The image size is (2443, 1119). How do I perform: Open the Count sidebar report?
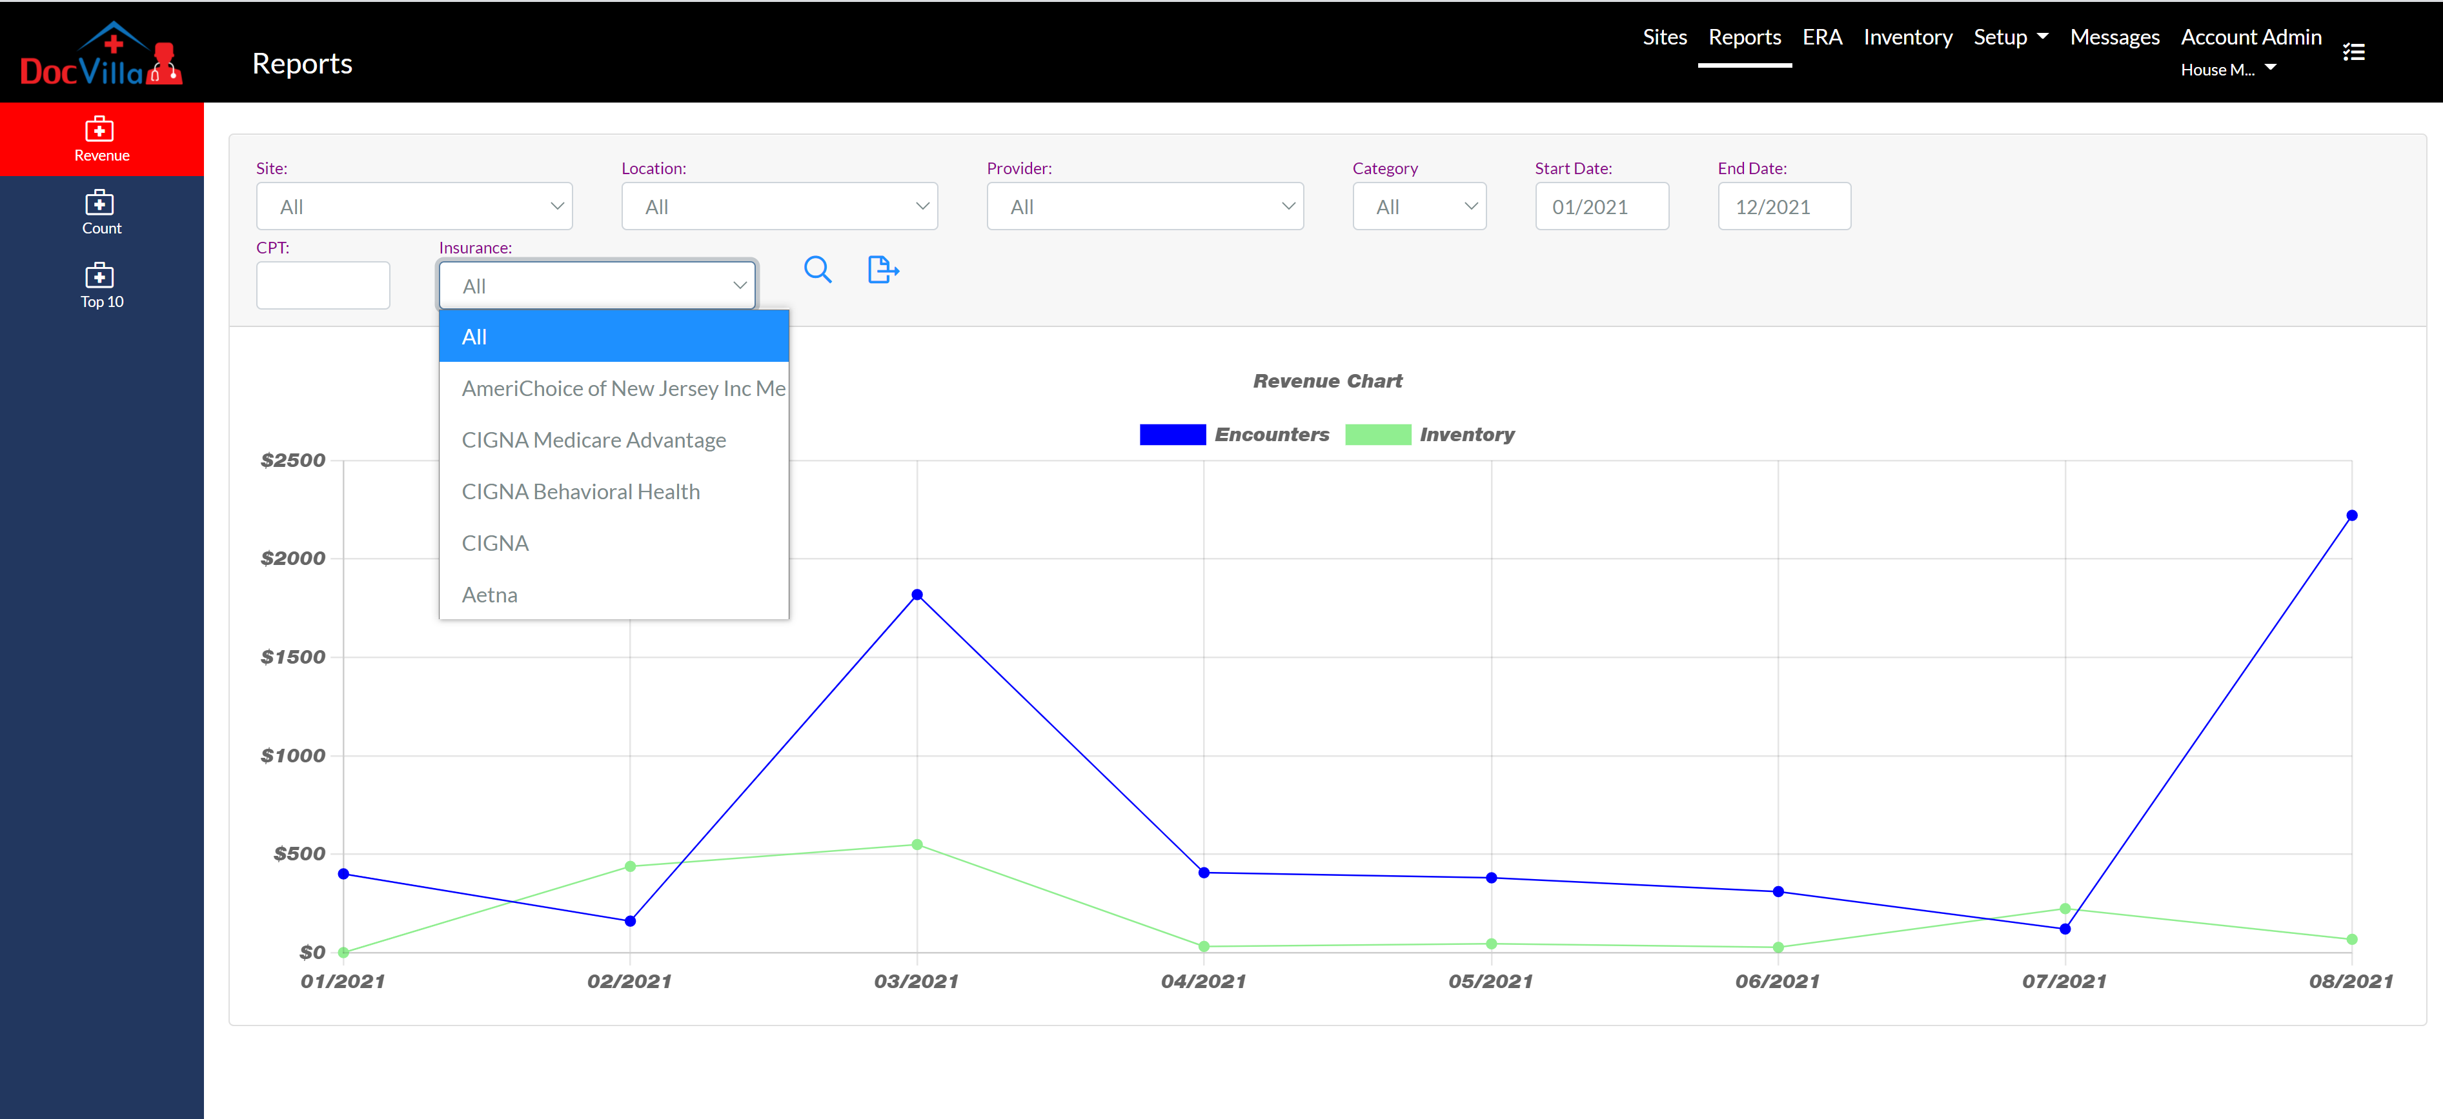[x=101, y=212]
